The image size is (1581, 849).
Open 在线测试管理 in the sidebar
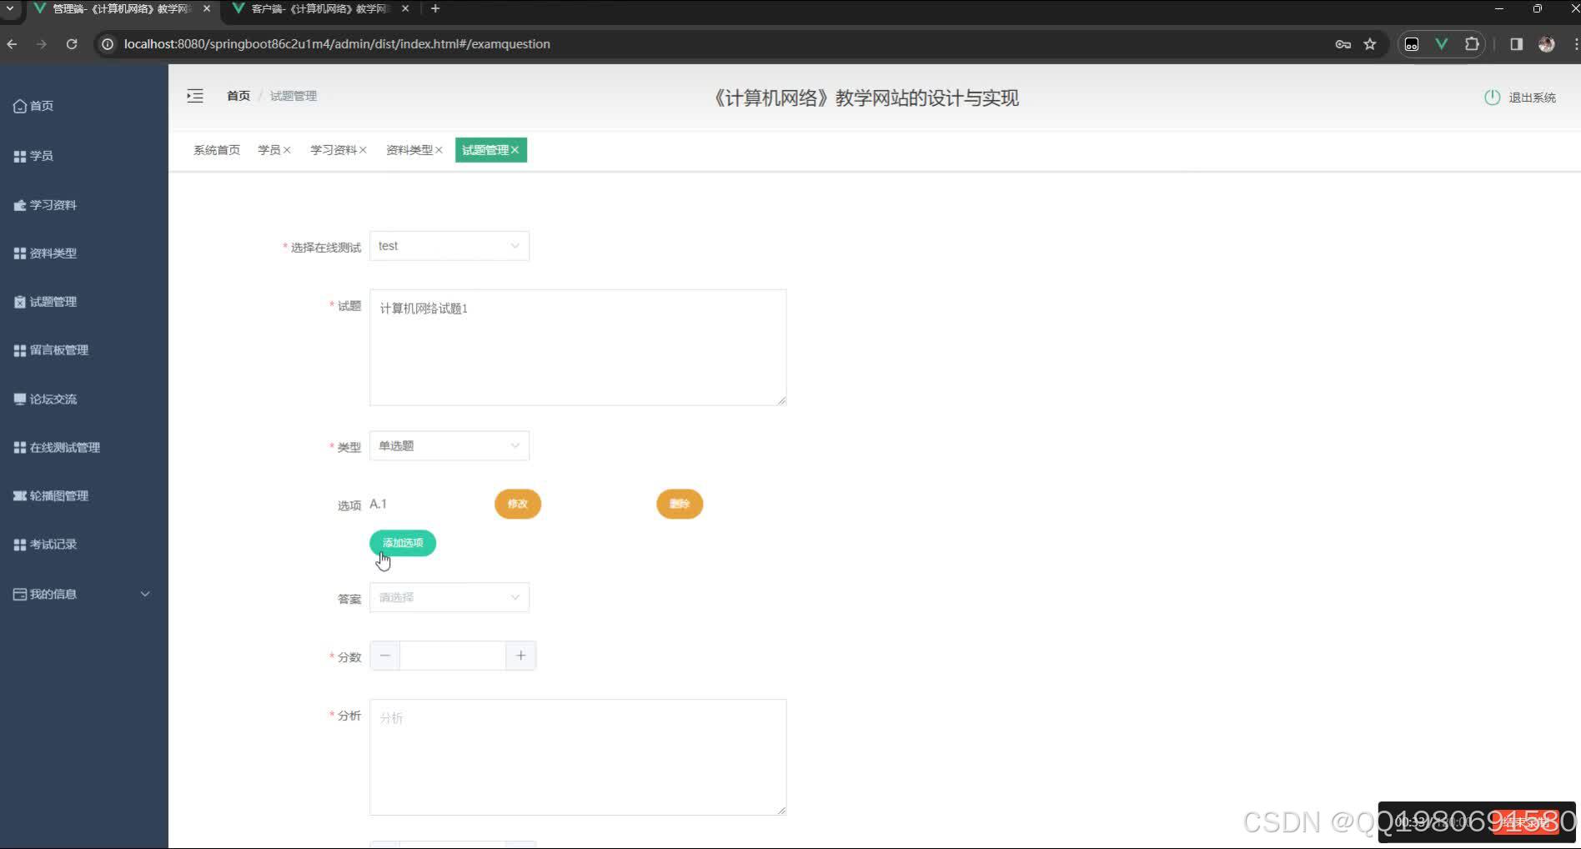click(57, 448)
